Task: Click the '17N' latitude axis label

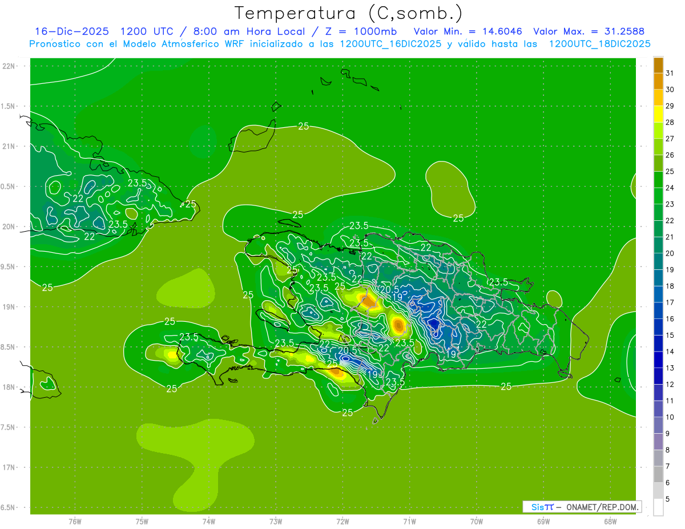Action: 9,467
